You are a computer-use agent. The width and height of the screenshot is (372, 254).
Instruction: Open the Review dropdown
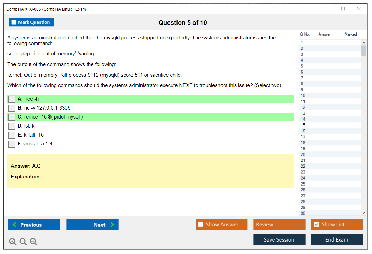pos(279,225)
